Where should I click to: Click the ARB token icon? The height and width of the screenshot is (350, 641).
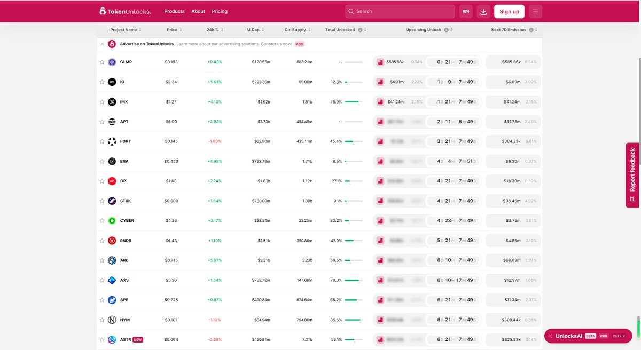(x=112, y=260)
